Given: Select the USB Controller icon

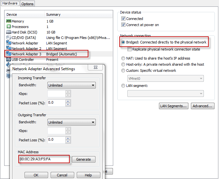Looking at the screenshot, I should [9, 60].
